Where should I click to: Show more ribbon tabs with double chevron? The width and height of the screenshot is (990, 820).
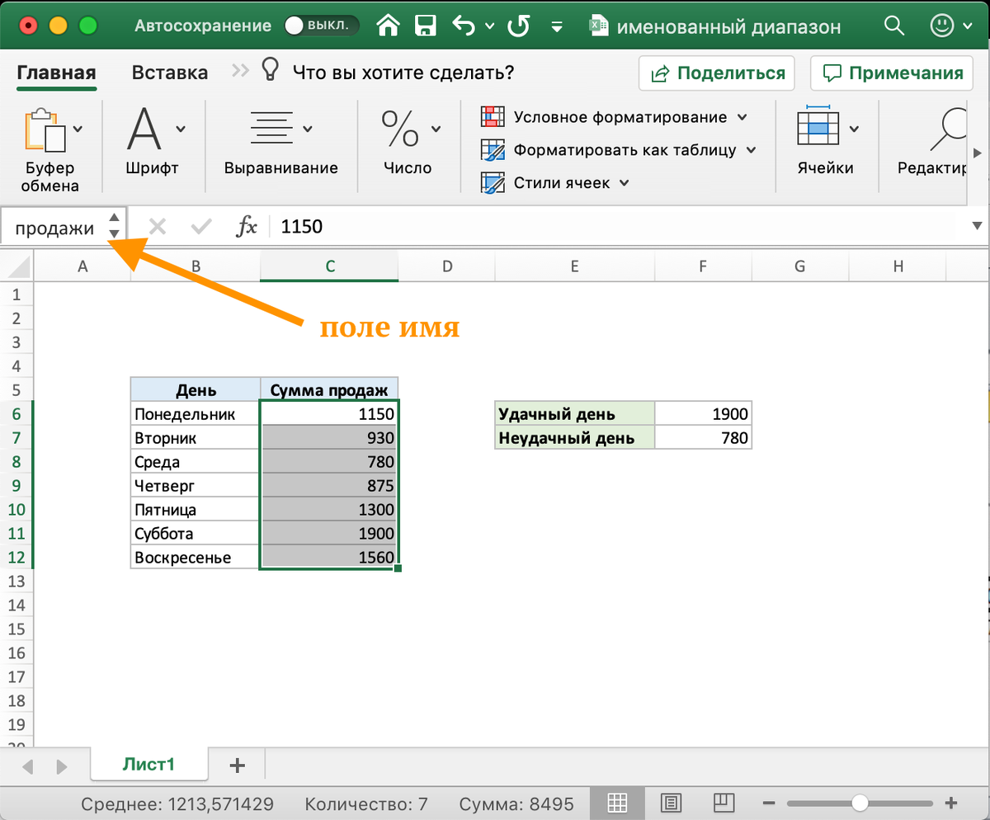pyautogui.click(x=239, y=71)
